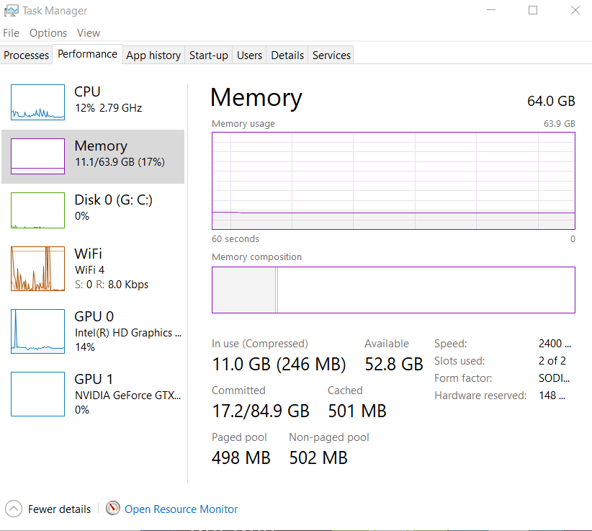Image resolution: width=592 pixels, height=531 pixels.
Task: Open the Services tab
Action: [331, 55]
